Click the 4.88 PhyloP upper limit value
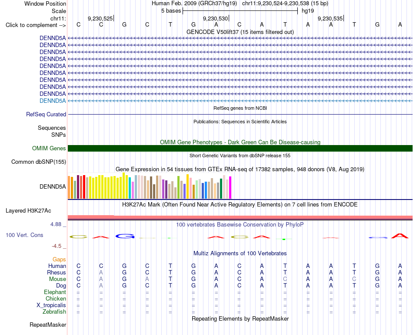413x335 pixels. point(56,224)
